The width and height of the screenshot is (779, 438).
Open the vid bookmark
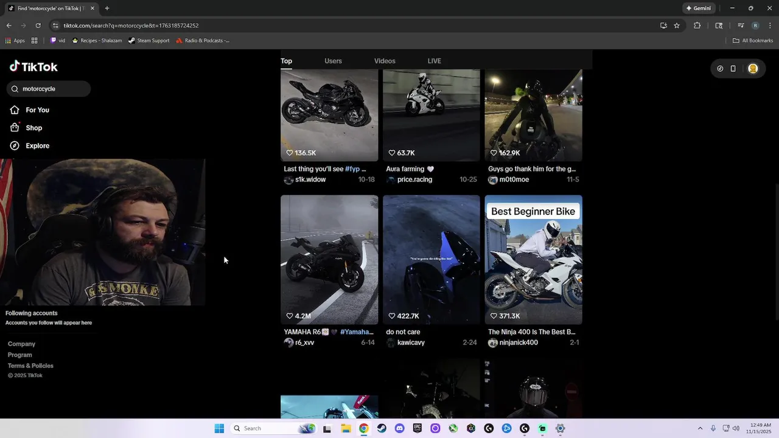pos(58,41)
